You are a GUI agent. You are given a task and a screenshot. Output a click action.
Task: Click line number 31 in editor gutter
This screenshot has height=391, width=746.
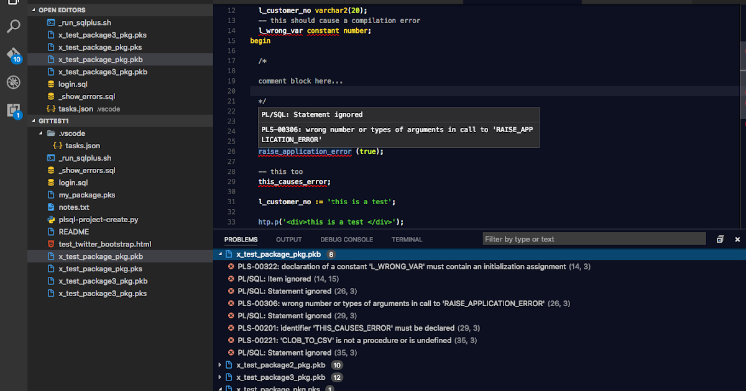click(x=231, y=202)
